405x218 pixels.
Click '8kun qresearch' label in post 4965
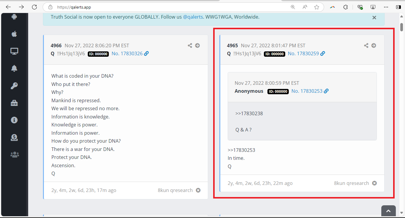pyautogui.click(x=351, y=183)
